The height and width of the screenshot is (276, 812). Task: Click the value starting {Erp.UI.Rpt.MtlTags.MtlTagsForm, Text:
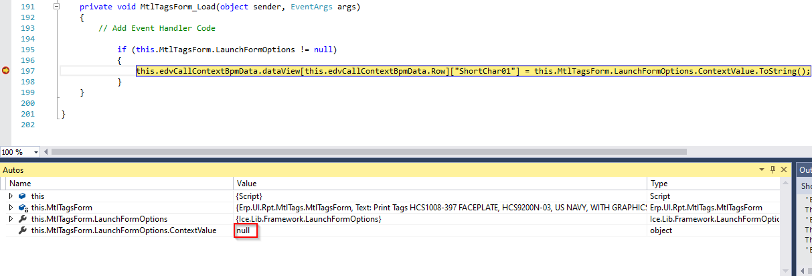(441, 208)
